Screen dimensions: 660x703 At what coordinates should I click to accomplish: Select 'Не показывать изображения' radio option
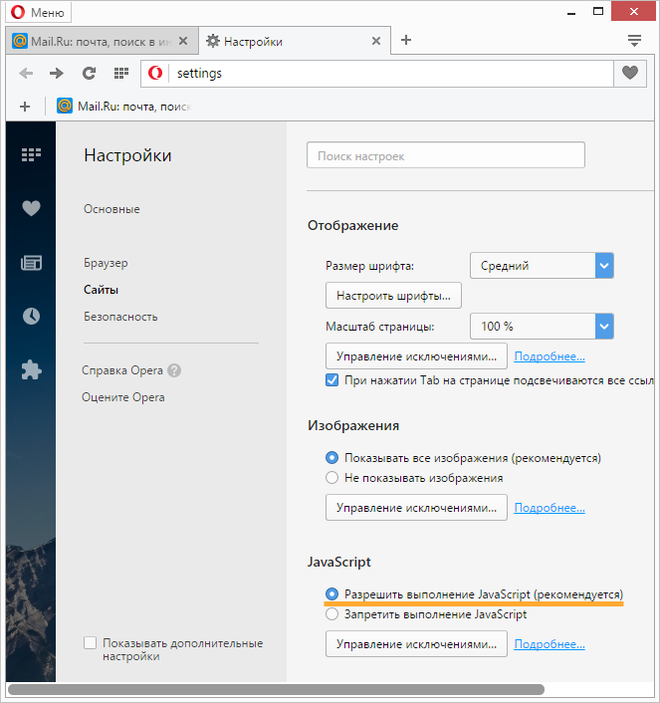tap(332, 478)
